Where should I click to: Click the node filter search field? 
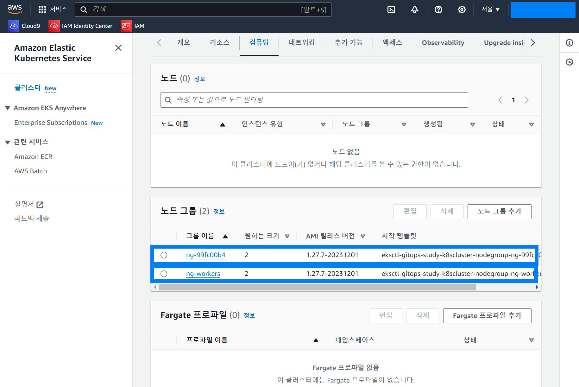tap(314, 100)
